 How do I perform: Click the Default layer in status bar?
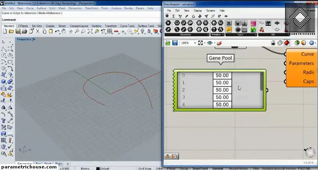[x=105, y=168]
